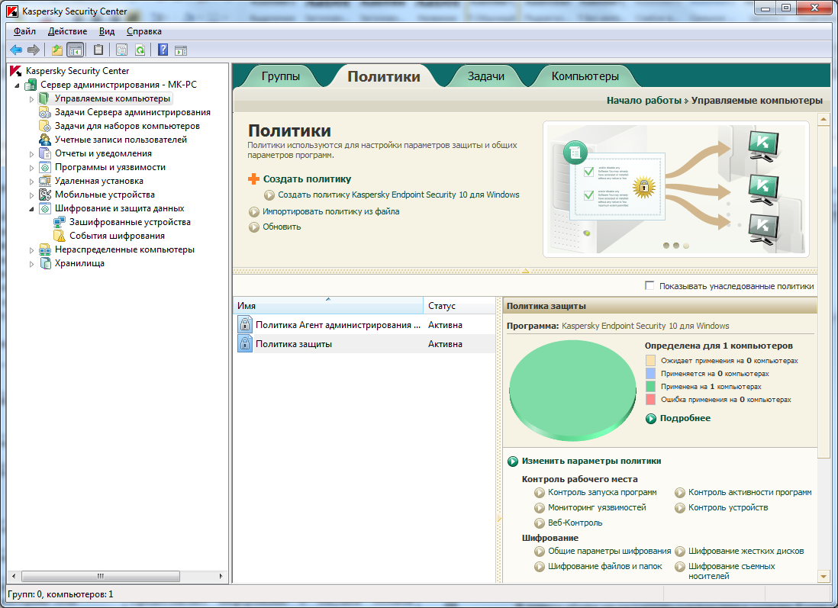Enable Показывать унаследованные политики checkbox
This screenshot has width=838, height=608.
pyautogui.click(x=649, y=286)
